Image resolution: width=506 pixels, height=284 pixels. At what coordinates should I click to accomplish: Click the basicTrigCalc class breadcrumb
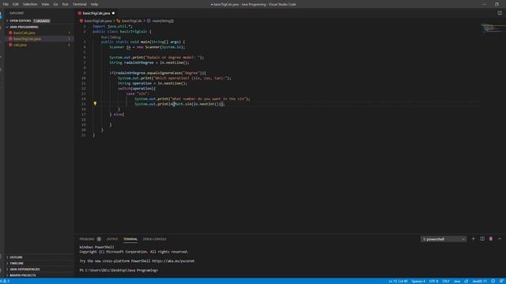click(x=132, y=21)
